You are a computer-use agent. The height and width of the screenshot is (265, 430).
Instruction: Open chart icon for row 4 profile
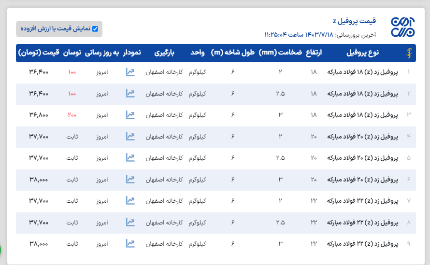(x=130, y=137)
